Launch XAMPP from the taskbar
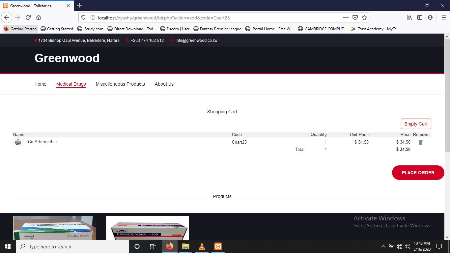Image resolution: width=450 pixels, height=253 pixels. coord(218,246)
